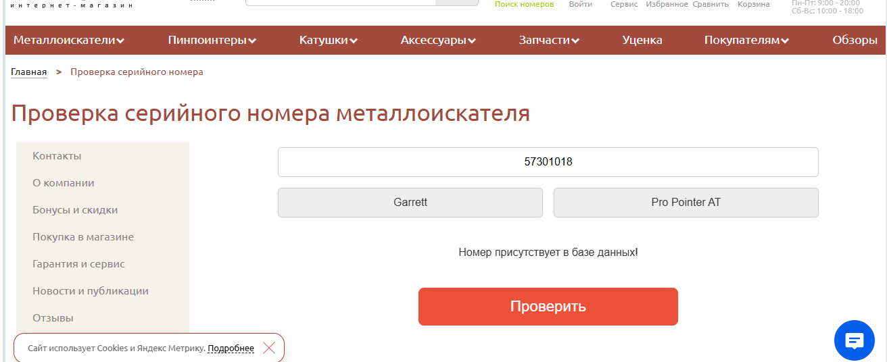Expand the Металлоискатели menu chevron
Viewport: 887px width, 362px height.
point(120,41)
